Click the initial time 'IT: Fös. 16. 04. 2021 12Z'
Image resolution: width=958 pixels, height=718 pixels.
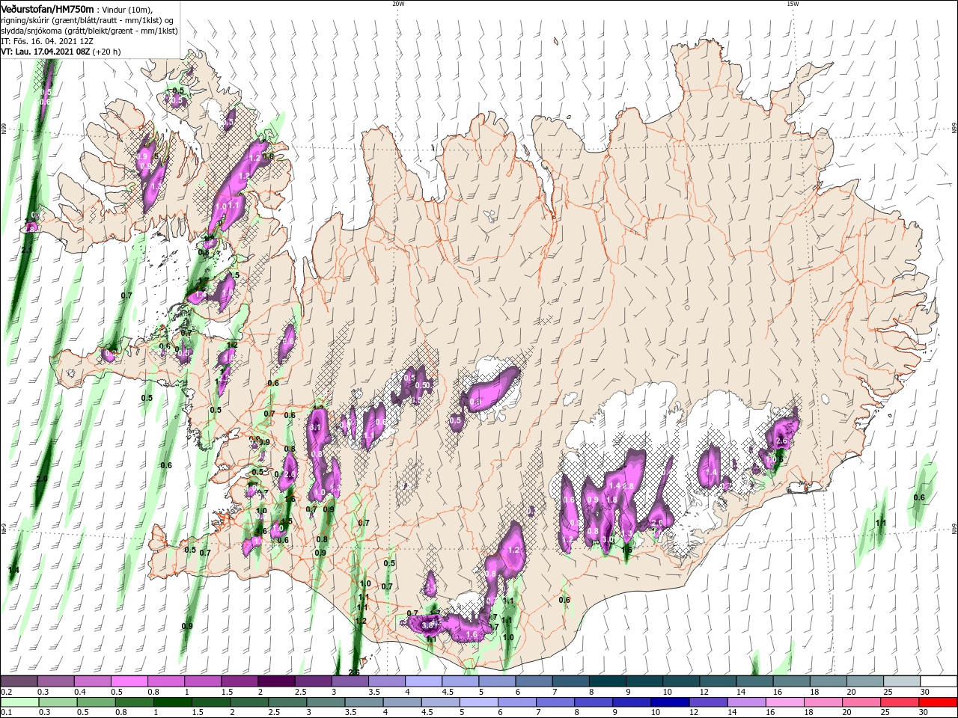tap(46, 41)
